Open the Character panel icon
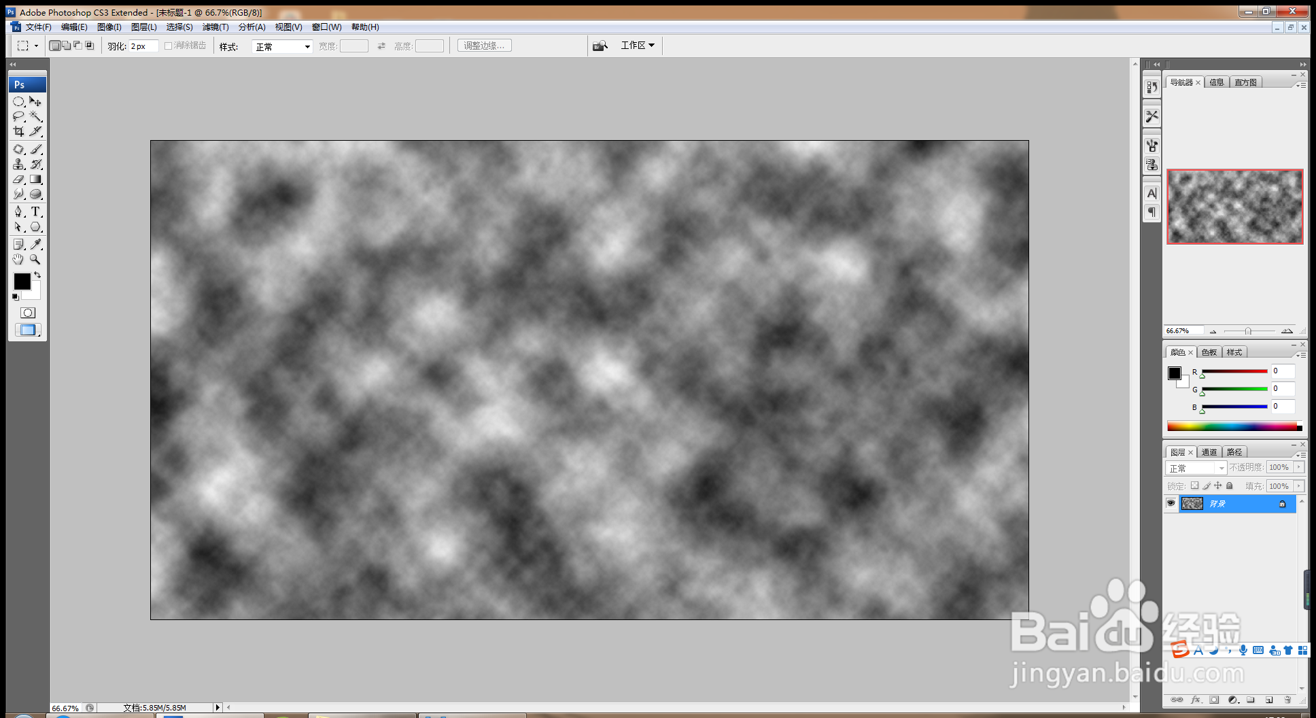Screen dimensions: 1316x718 tap(1151, 193)
